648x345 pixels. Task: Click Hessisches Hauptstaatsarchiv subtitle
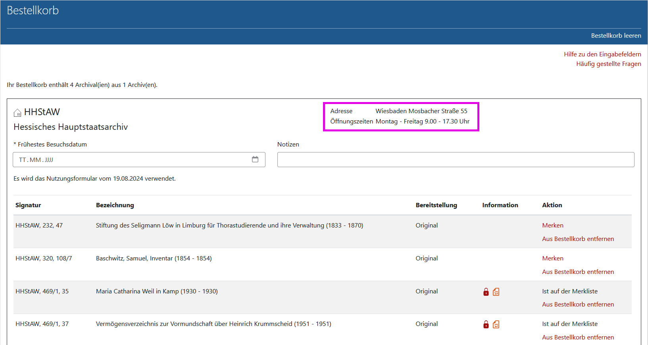(x=71, y=127)
